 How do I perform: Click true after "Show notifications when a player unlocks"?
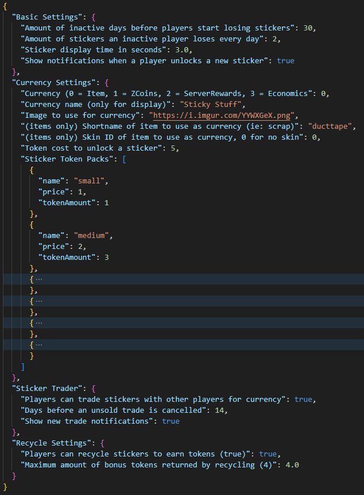click(x=285, y=60)
